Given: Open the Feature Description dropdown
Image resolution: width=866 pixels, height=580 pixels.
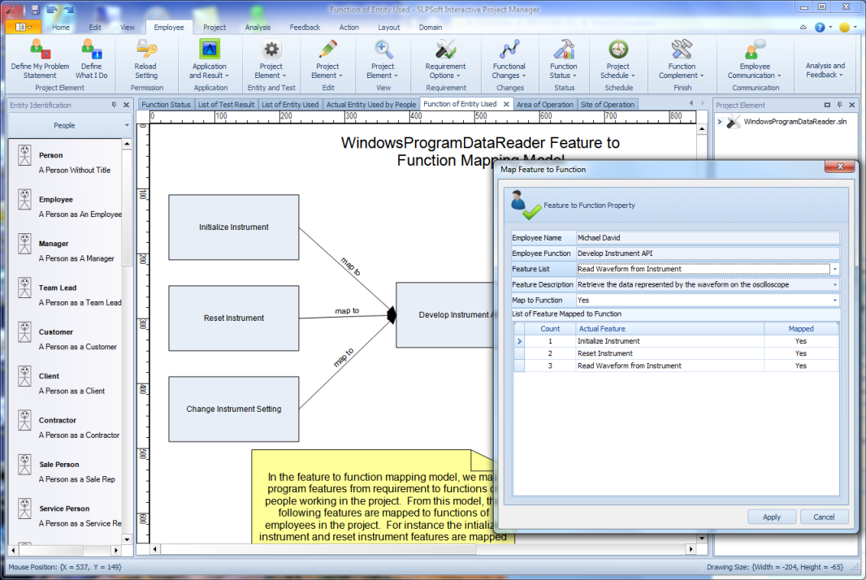Looking at the screenshot, I should coord(835,284).
